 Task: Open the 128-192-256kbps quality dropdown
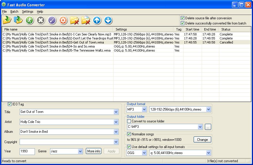208,109
